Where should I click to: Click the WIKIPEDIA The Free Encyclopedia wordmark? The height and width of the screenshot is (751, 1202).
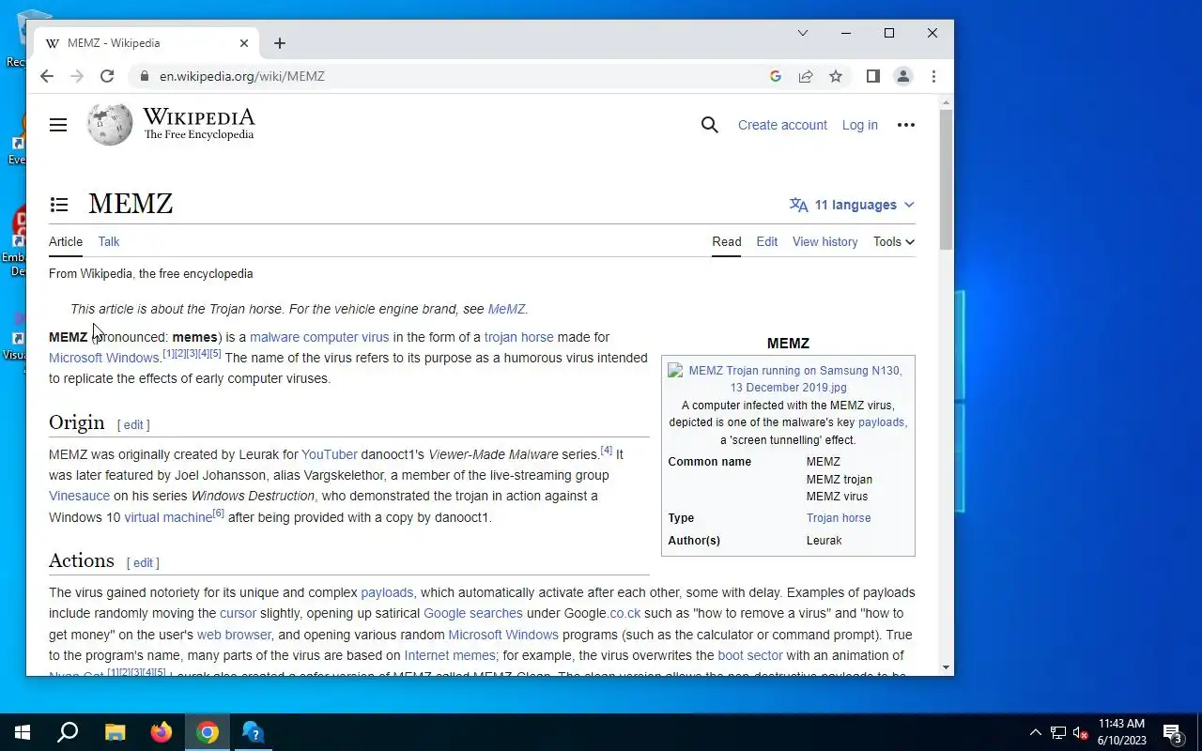(199, 124)
